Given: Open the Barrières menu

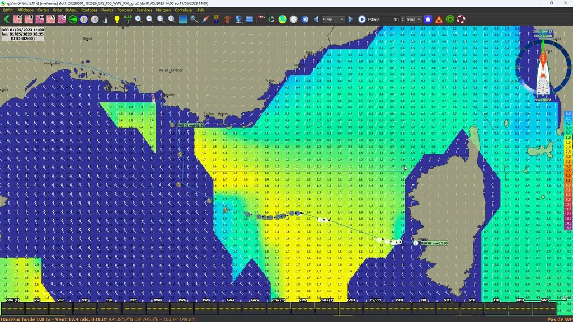Looking at the screenshot, I should (x=144, y=10).
